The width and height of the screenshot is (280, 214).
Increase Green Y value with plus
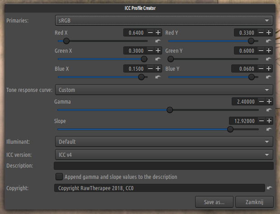[269, 50]
